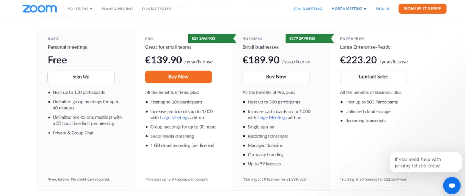The width and height of the screenshot is (465, 196).
Task: Expand the Host a Meeting dropdown
Action: 349,9
